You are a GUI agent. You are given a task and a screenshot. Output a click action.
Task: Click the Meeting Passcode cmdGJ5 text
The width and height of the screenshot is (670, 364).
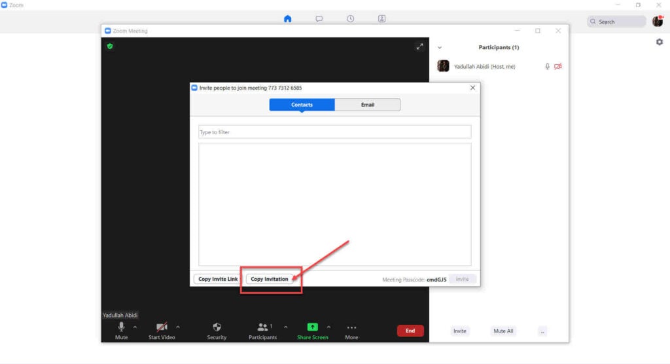coord(414,280)
